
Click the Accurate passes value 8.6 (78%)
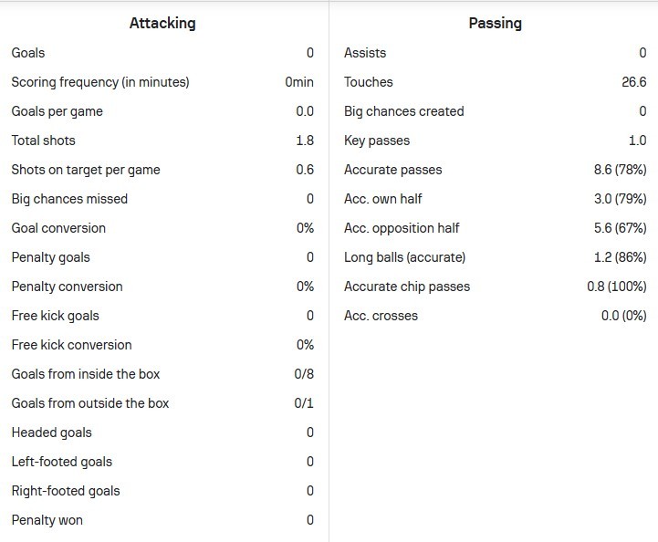[x=620, y=170]
